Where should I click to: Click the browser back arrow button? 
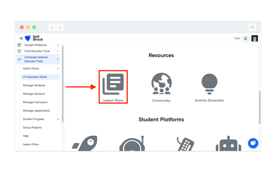pyautogui.click(x=52, y=27)
